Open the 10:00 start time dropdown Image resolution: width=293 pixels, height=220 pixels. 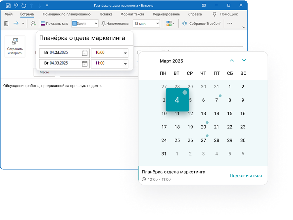pyautogui.click(x=125, y=53)
